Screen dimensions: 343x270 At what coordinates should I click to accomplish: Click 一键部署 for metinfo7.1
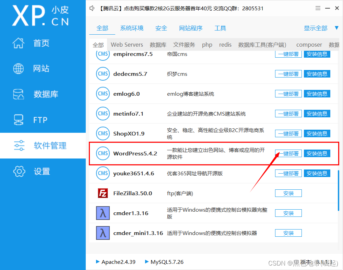(288, 114)
